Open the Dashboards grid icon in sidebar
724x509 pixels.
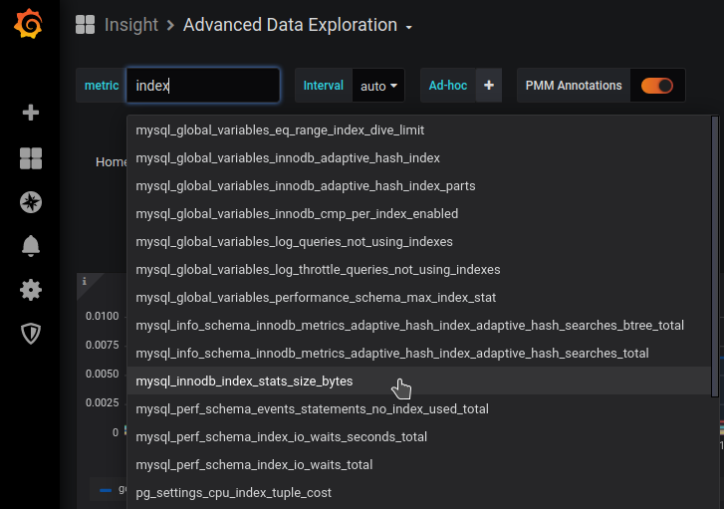31,158
